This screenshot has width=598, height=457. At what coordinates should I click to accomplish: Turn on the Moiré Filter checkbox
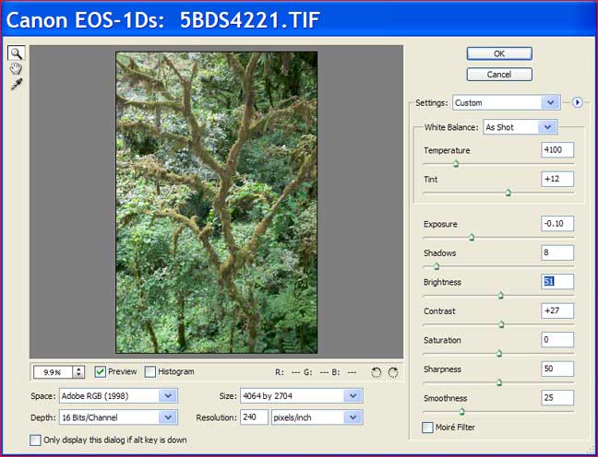click(427, 428)
